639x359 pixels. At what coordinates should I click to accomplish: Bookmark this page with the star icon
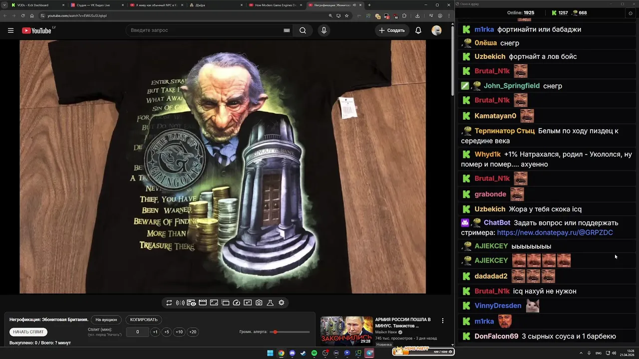[346, 15]
